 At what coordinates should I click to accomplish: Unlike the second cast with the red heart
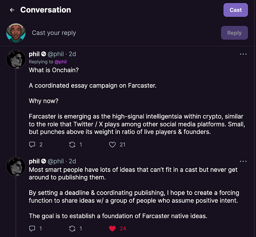112,229
